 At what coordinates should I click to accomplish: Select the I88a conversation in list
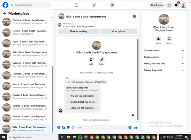(x=26, y=129)
